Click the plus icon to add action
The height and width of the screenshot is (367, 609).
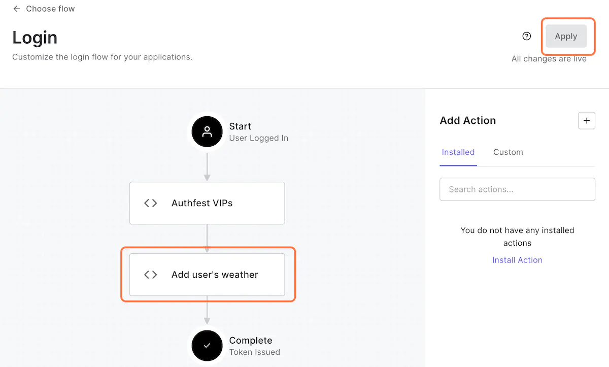587,120
